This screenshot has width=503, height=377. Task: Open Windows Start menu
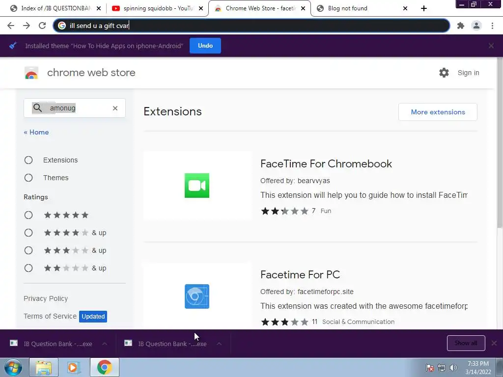pyautogui.click(x=13, y=367)
